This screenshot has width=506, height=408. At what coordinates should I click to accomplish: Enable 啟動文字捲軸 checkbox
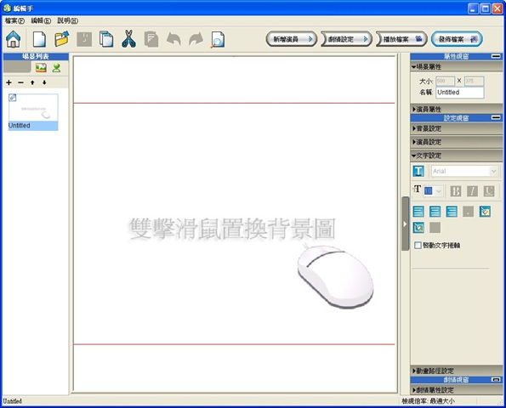pos(418,246)
